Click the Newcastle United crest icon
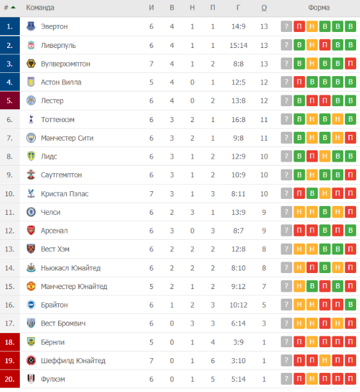The image size is (360, 392). [31, 268]
